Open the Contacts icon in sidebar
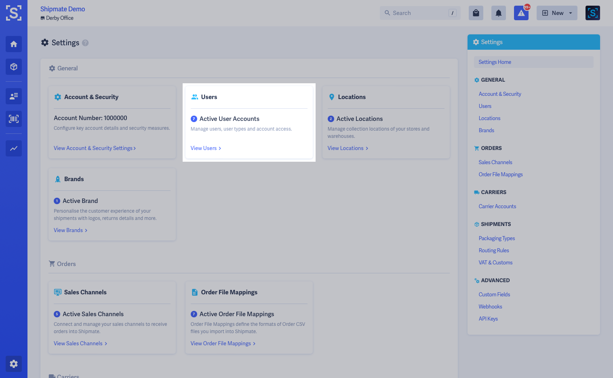The height and width of the screenshot is (378, 613). pyautogui.click(x=14, y=96)
